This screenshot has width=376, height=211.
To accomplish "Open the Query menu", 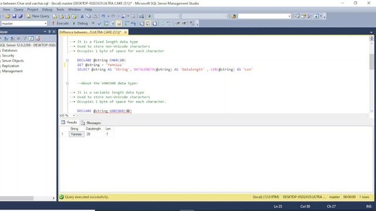I will pyautogui.click(x=18, y=9).
